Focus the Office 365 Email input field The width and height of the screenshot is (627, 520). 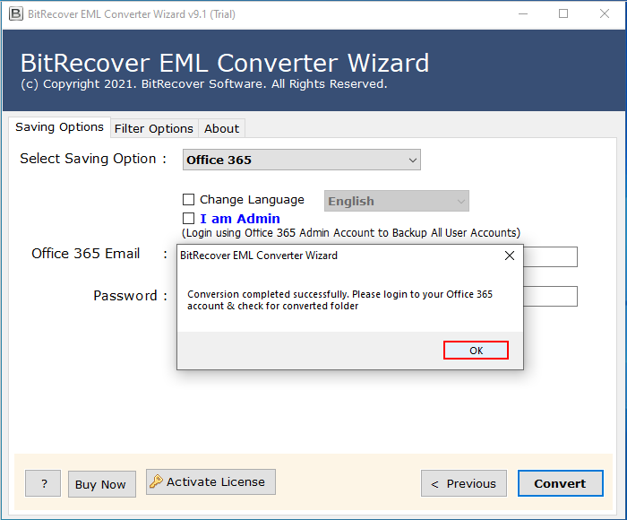click(x=550, y=257)
